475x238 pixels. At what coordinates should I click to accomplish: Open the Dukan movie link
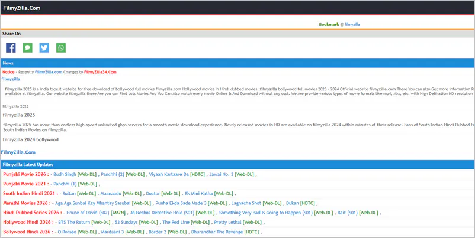click(x=293, y=203)
